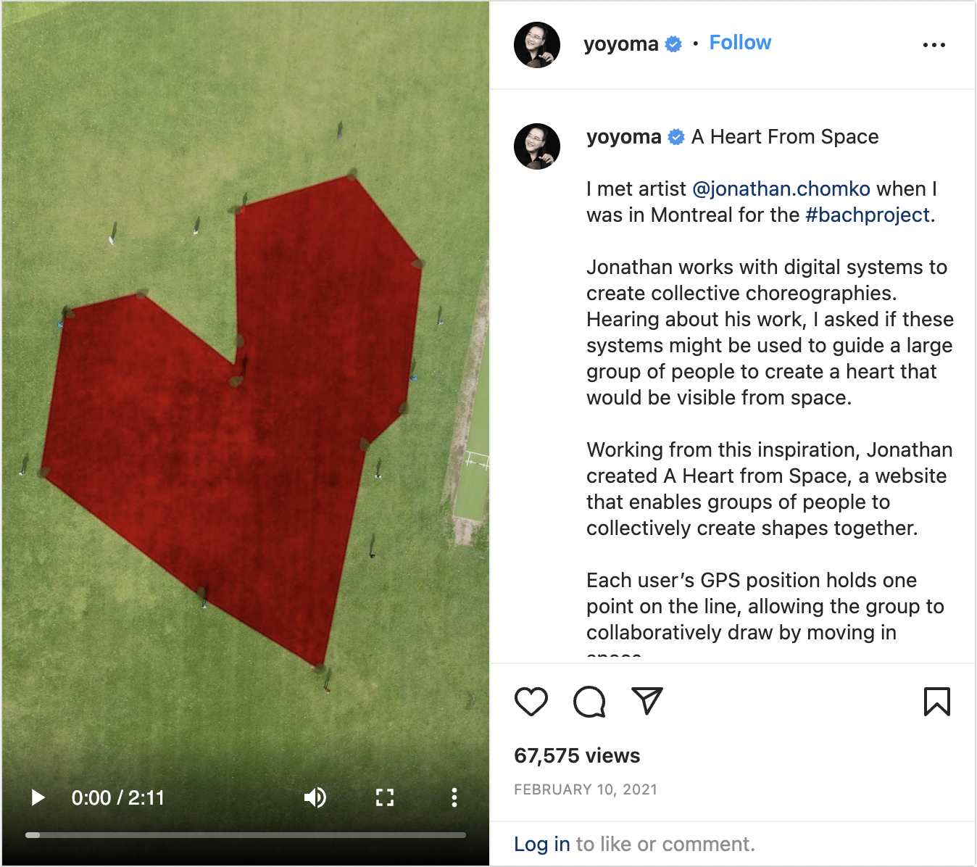Open the #bachproject hashtag
Screen dimensions: 977x867
point(868,215)
